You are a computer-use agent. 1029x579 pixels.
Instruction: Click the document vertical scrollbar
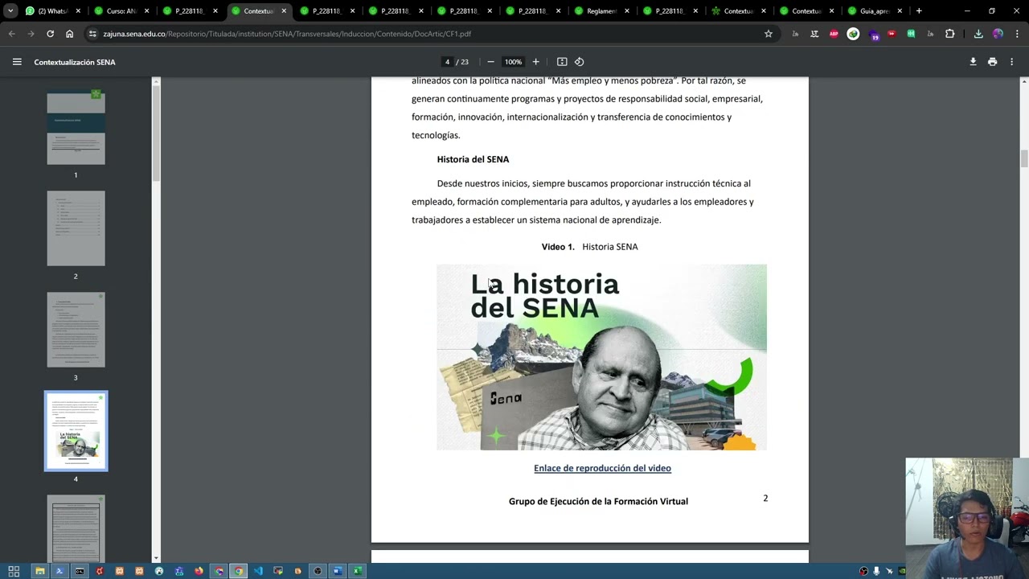(x=1024, y=158)
